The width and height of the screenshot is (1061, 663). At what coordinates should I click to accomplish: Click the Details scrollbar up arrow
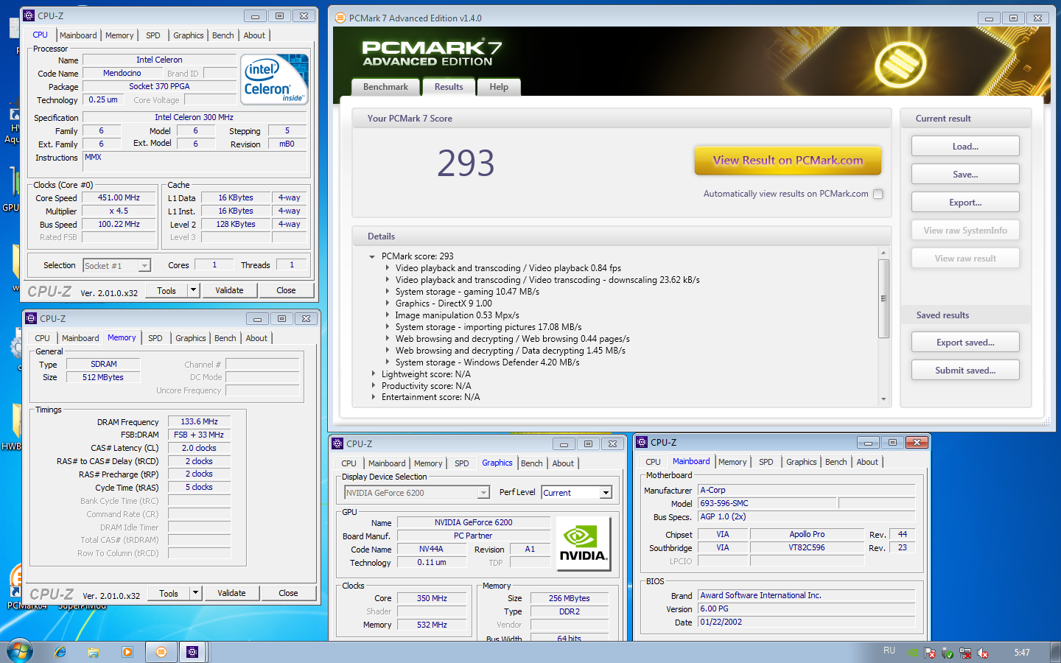(x=883, y=253)
